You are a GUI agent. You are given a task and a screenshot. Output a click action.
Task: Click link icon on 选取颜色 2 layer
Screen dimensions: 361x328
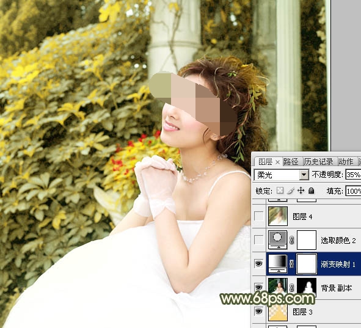[x=292, y=240]
